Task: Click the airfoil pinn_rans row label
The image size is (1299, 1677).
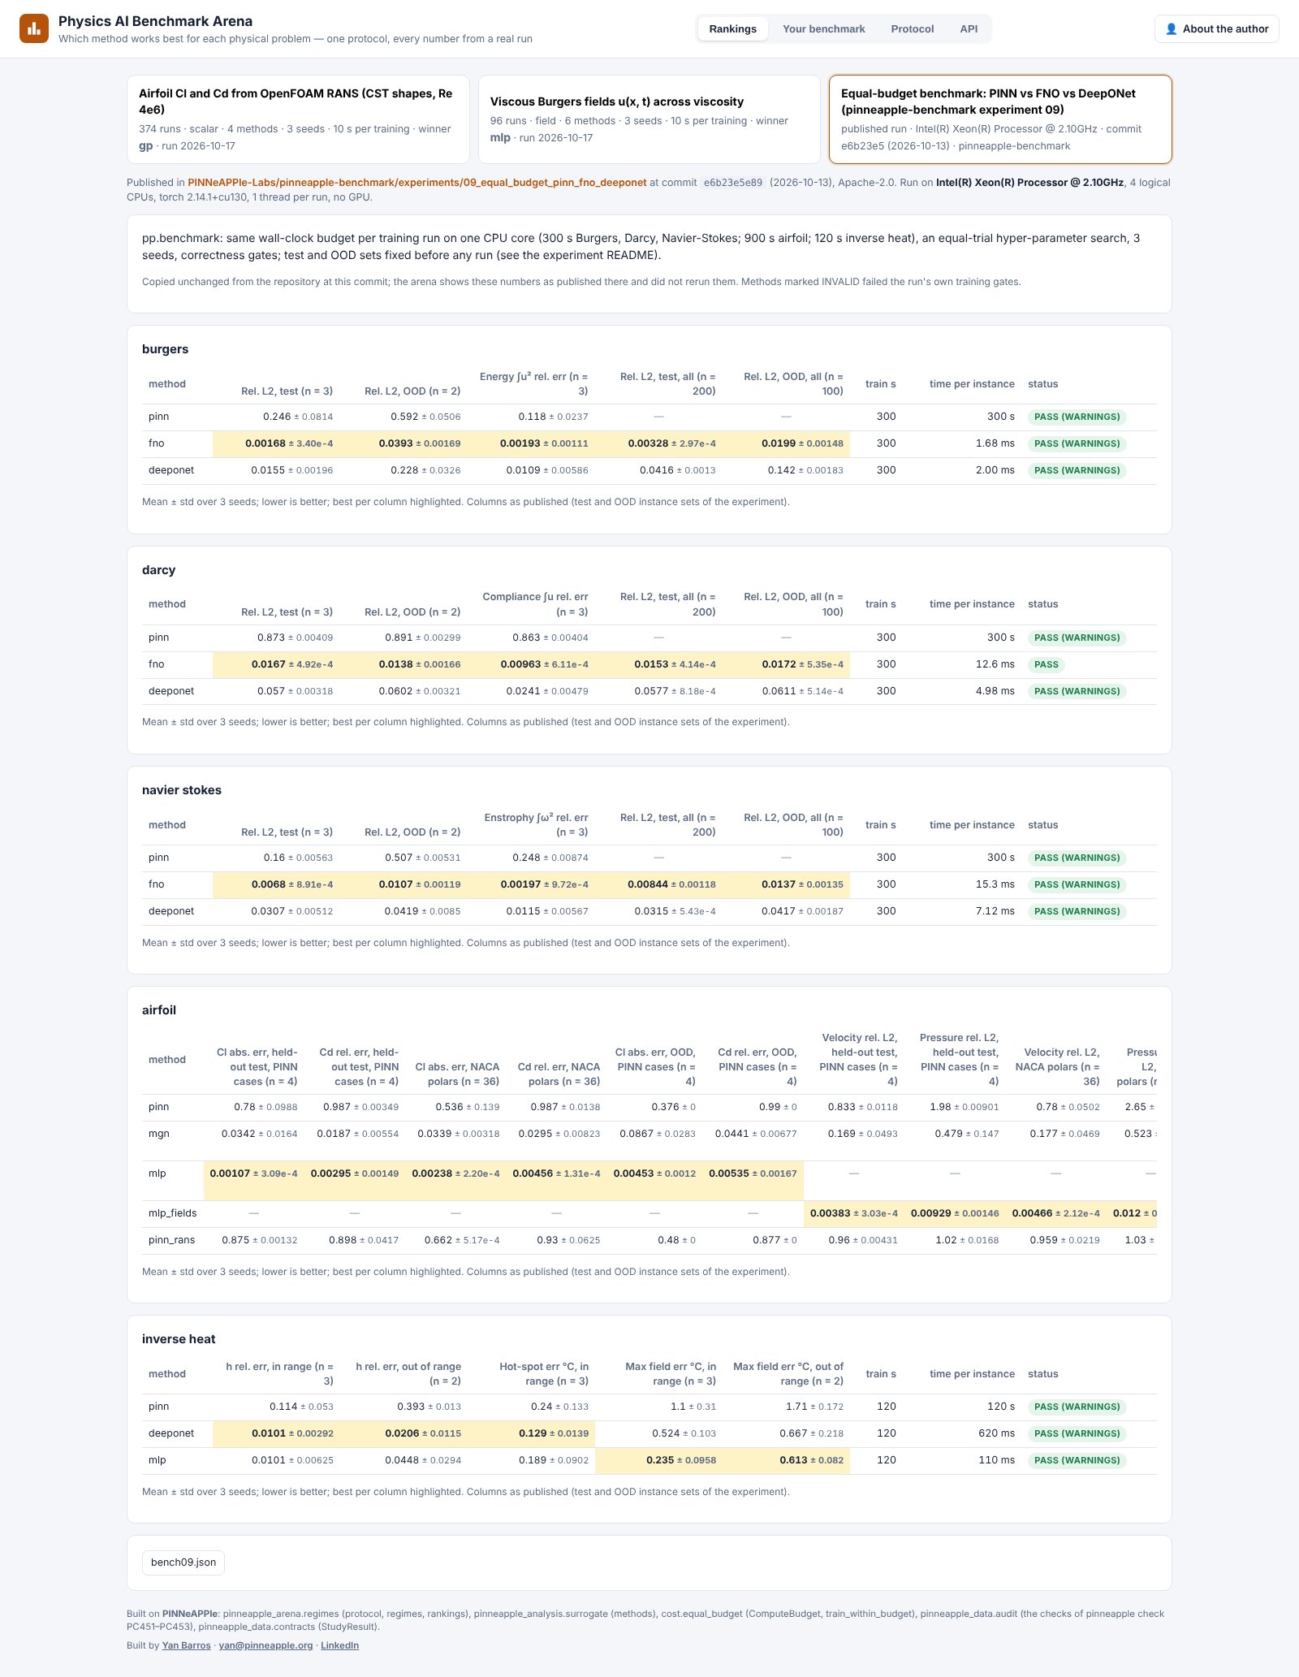Action: [171, 1240]
